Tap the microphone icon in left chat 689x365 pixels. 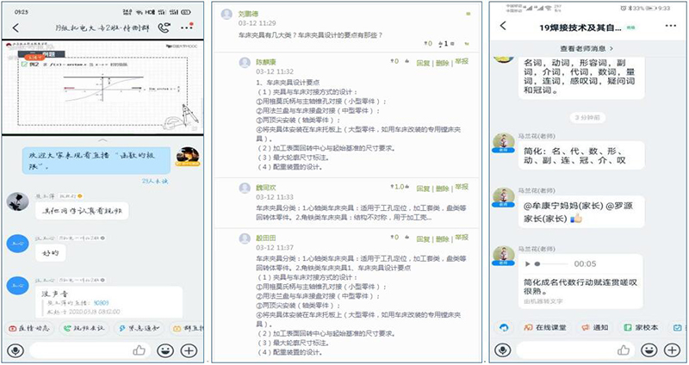pos(14,350)
